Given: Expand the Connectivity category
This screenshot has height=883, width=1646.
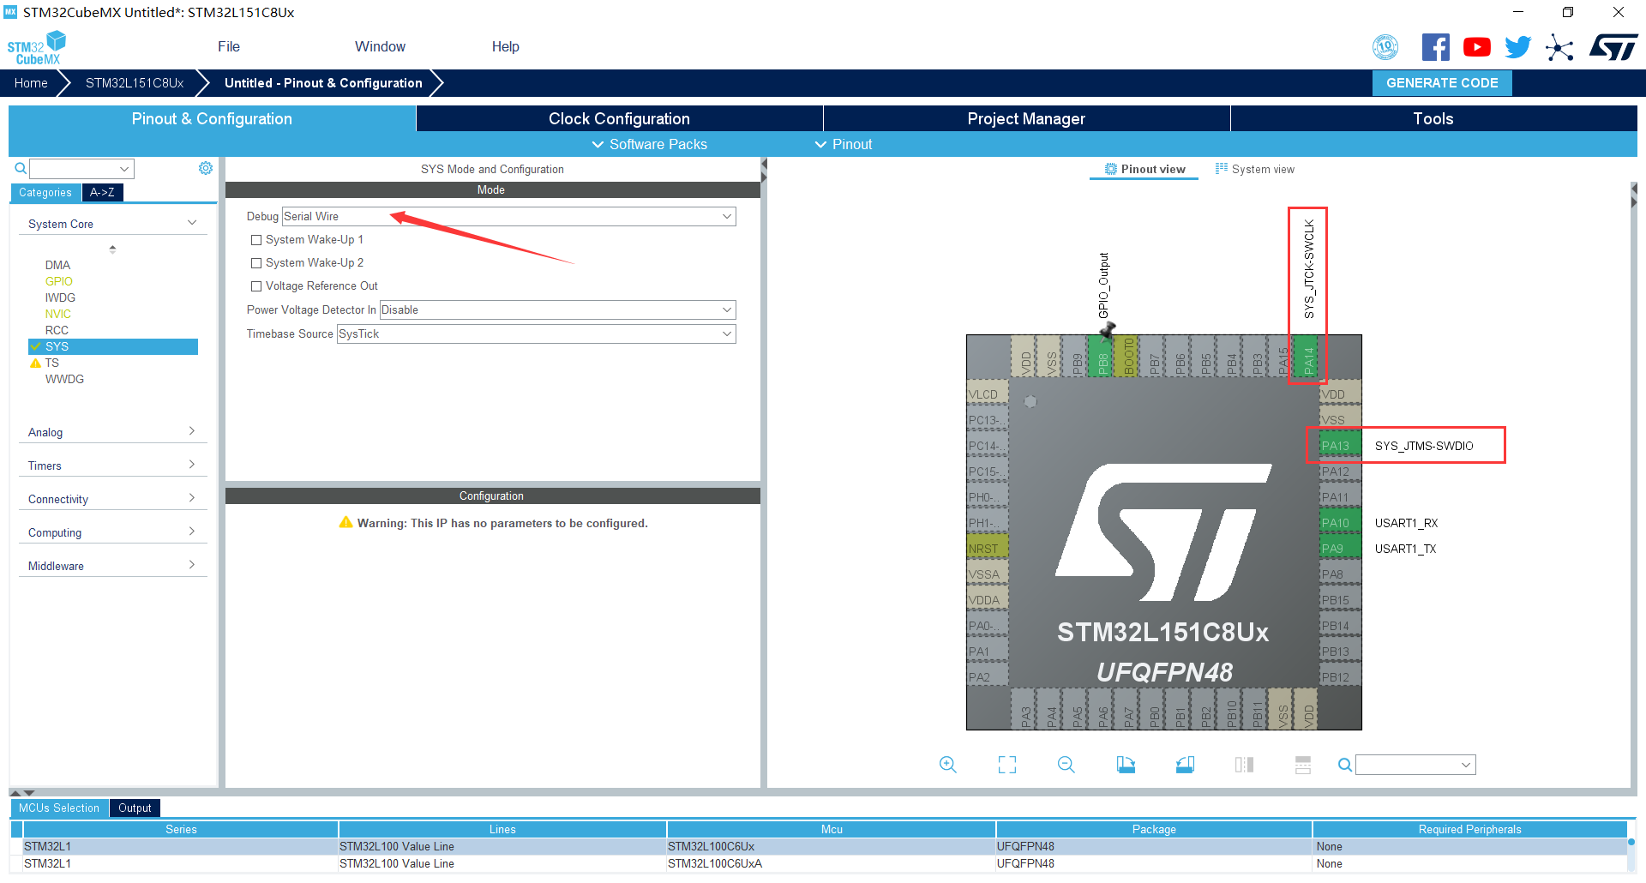Looking at the screenshot, I should coord(111,499).
